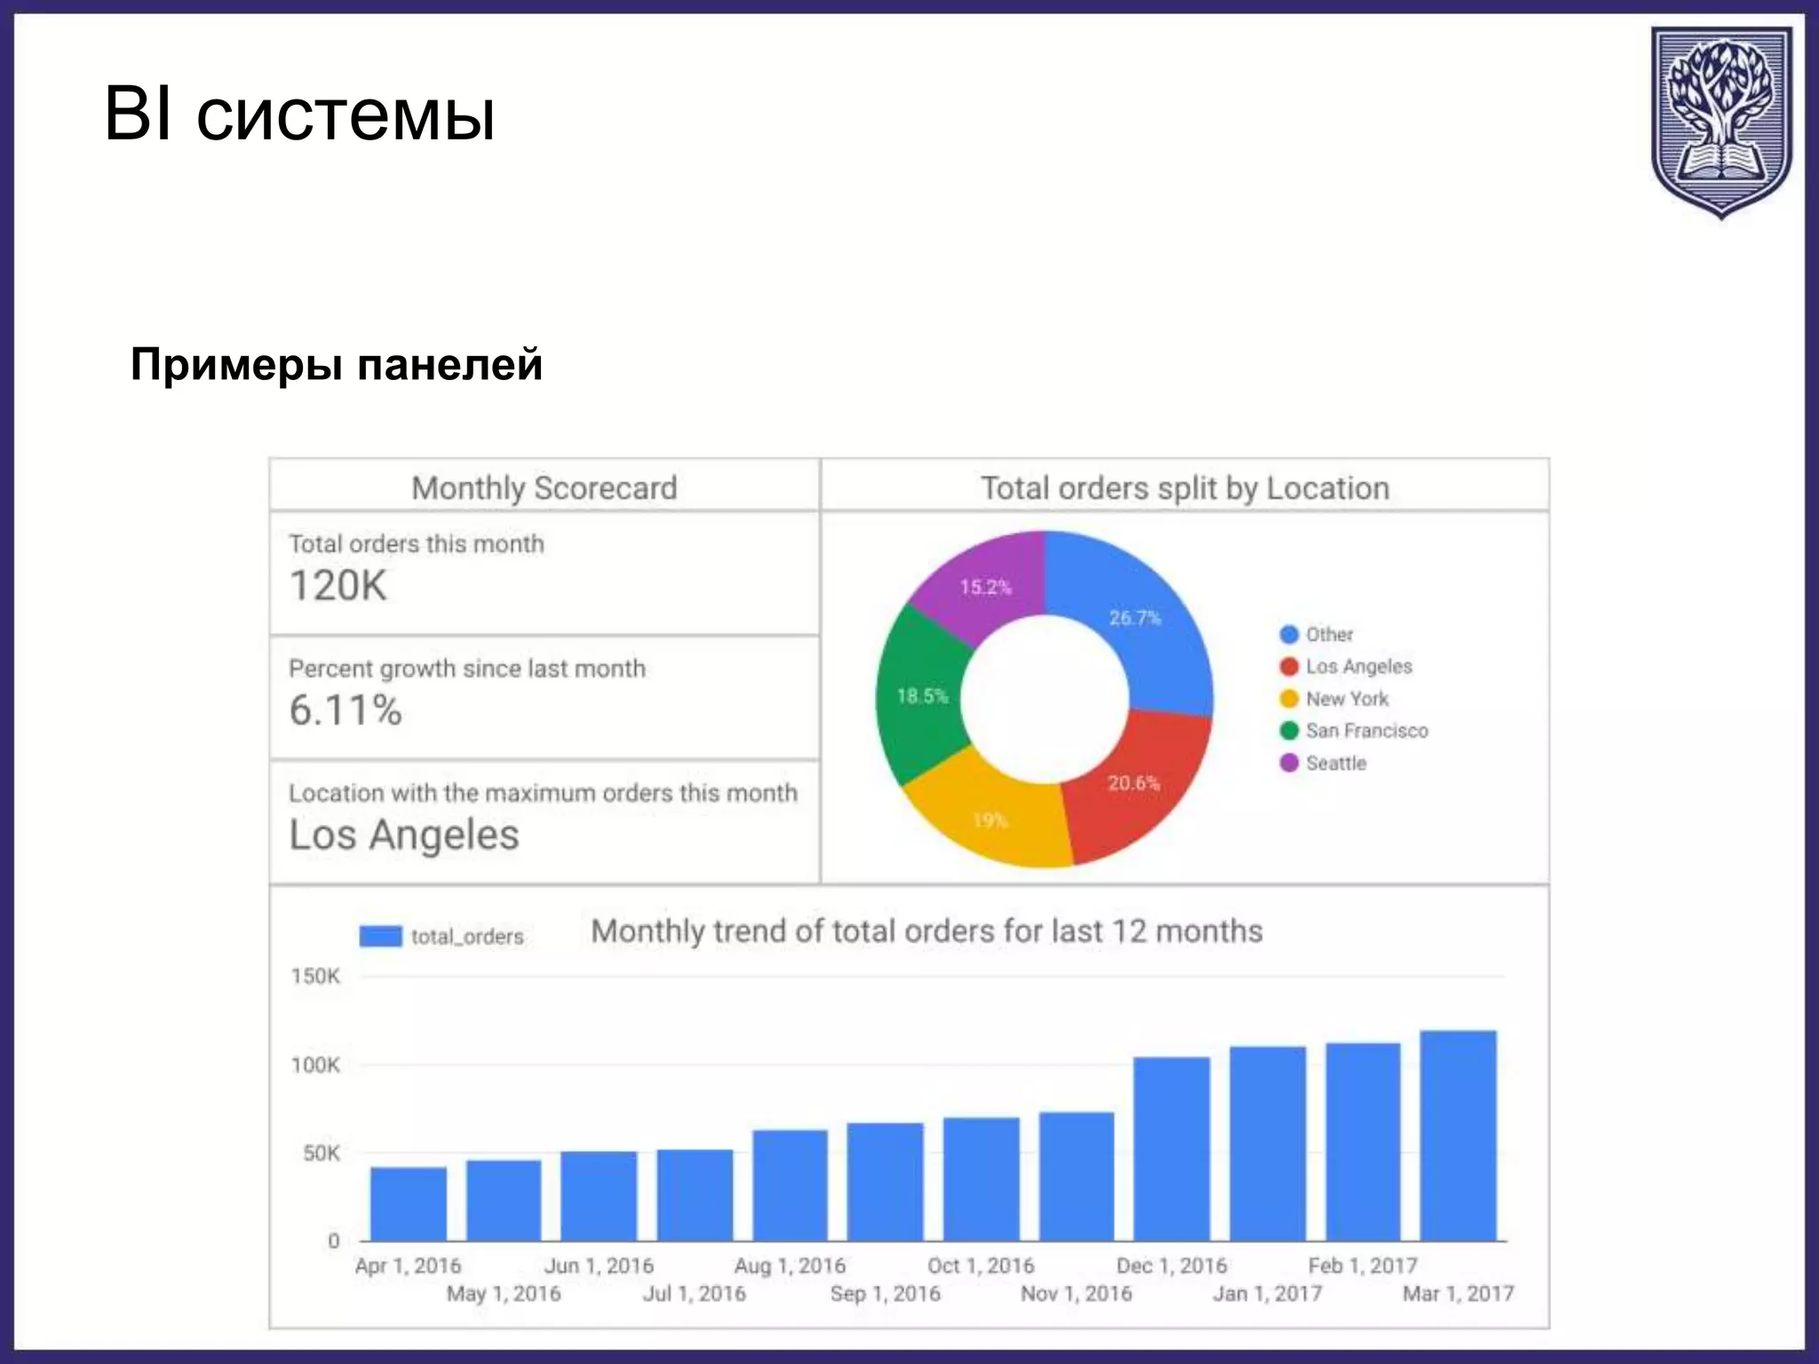
Task: Click the 'San Francisco' legend text
Action: [x=1367, y=731]
